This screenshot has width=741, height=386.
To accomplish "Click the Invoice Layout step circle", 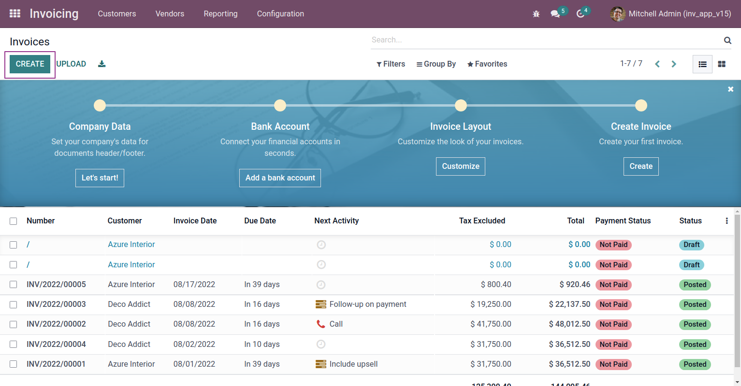I will [461, 105].
